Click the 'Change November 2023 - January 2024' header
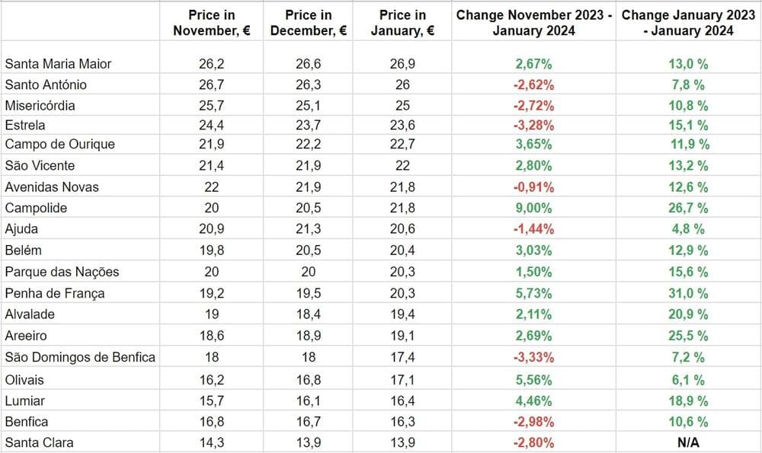 533,23
